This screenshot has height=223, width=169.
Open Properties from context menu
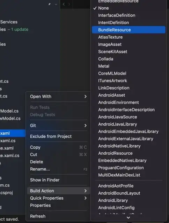click(x=58, y=205)
